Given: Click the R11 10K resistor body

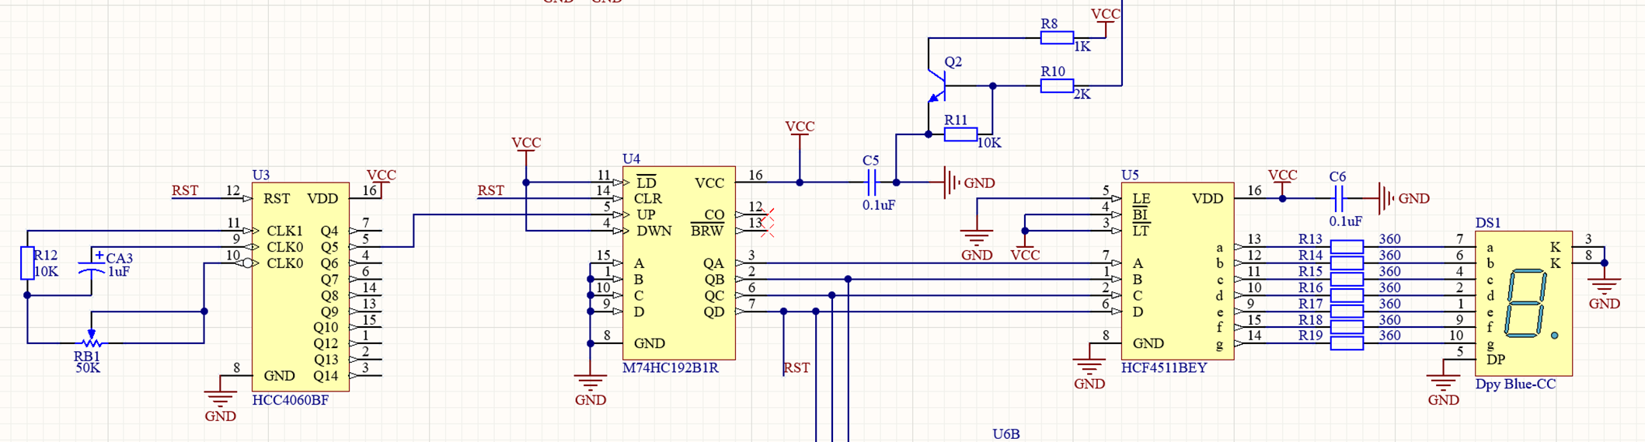Looking at the screenshot, I should tap(960, 134).
